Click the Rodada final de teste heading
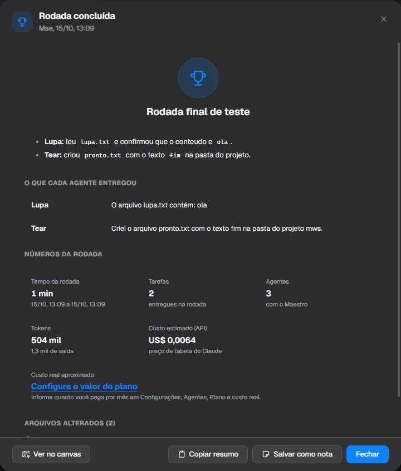 click(x=198, y=112)
